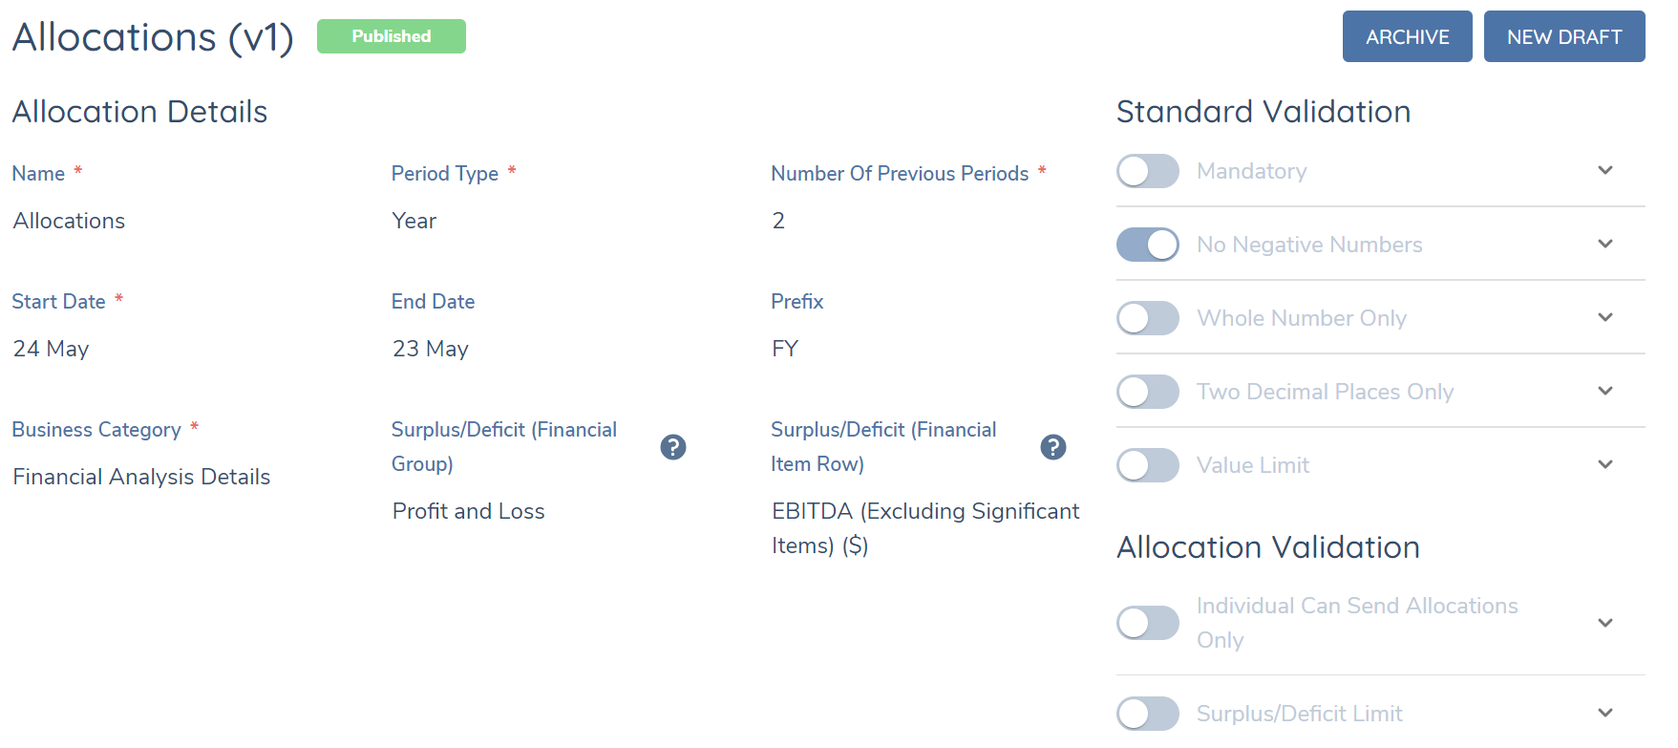
Task: Toggle Individual Can Send Allocations Only
Action: click(1148, 623)
